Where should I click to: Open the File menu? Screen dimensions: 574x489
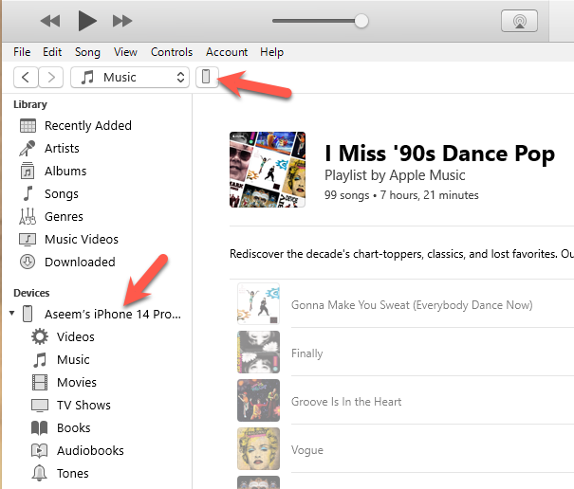[x=22, y=52]
